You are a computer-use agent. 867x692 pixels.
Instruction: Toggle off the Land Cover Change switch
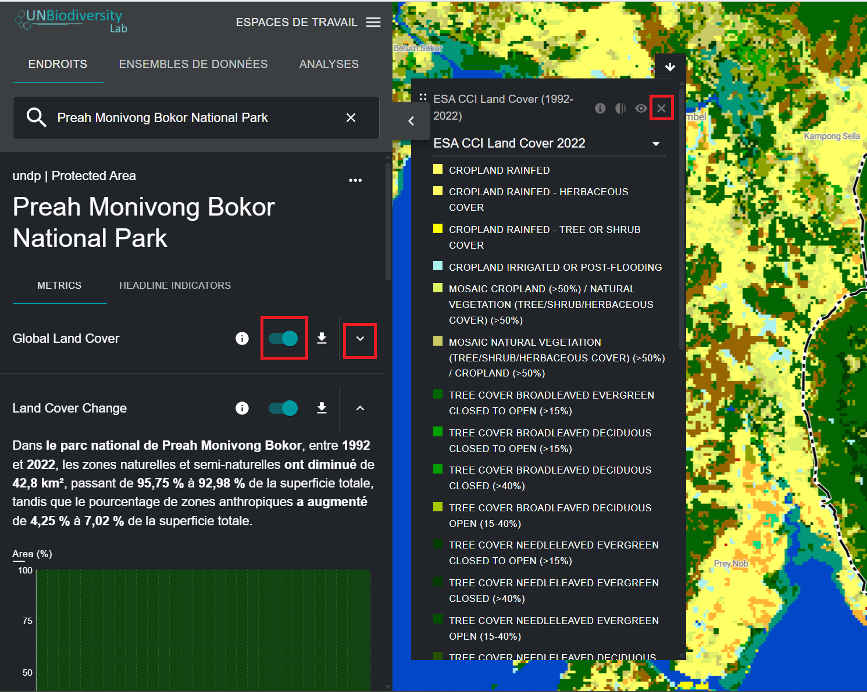point(284,408)
